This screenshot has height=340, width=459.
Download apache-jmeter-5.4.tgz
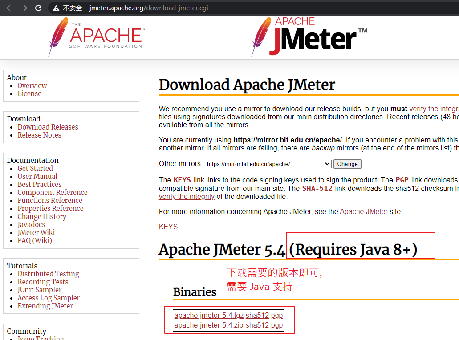[x=209, y=316]
